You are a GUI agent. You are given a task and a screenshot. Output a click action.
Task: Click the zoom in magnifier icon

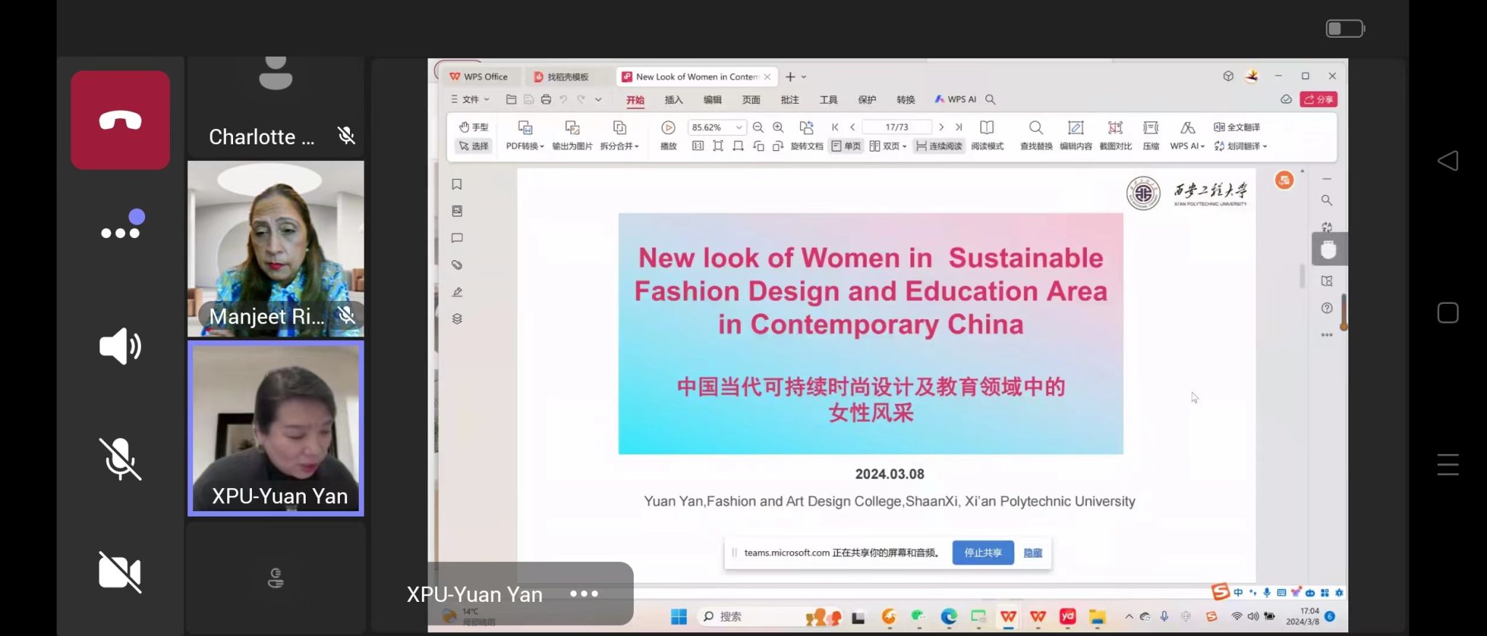pyautogui.click(x=778, y=128)
